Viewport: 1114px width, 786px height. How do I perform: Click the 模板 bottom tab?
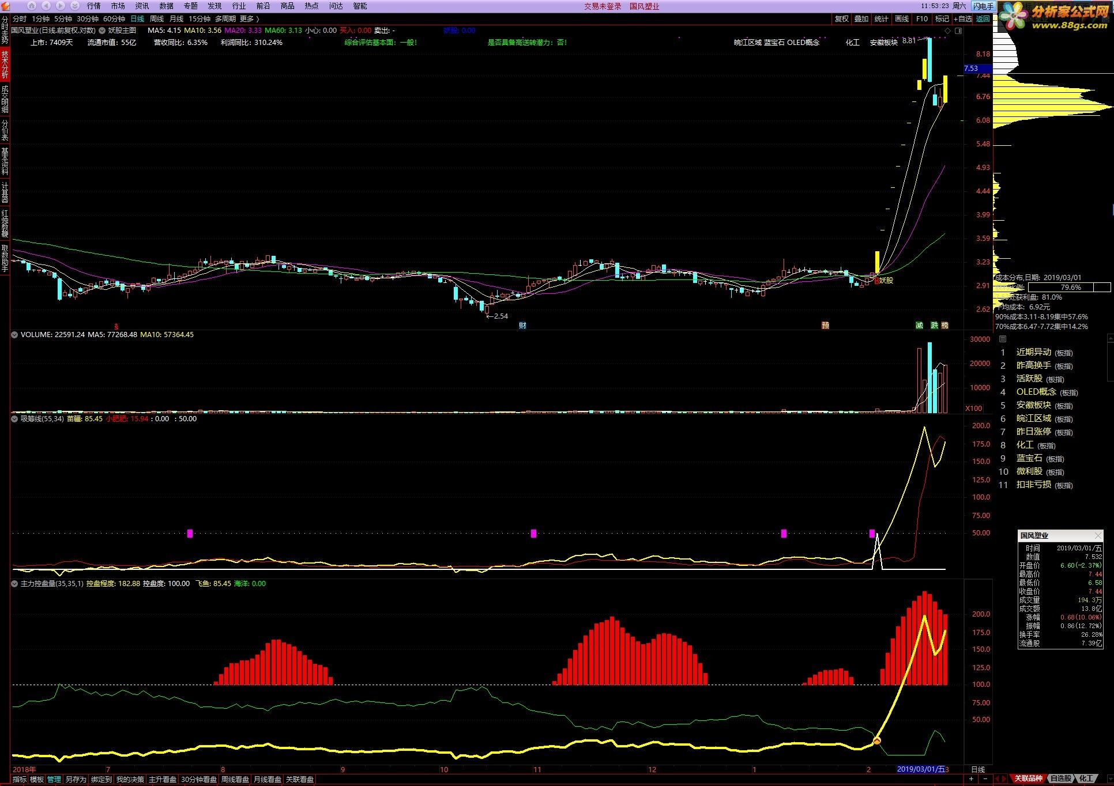coord(37,779)
